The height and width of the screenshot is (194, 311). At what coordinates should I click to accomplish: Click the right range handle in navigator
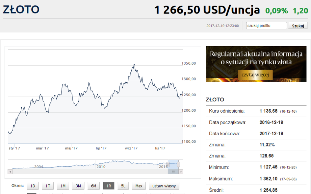178,164
